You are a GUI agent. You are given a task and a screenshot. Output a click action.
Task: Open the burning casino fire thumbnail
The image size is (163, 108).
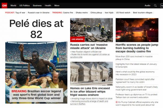click(x=137, y=30)
